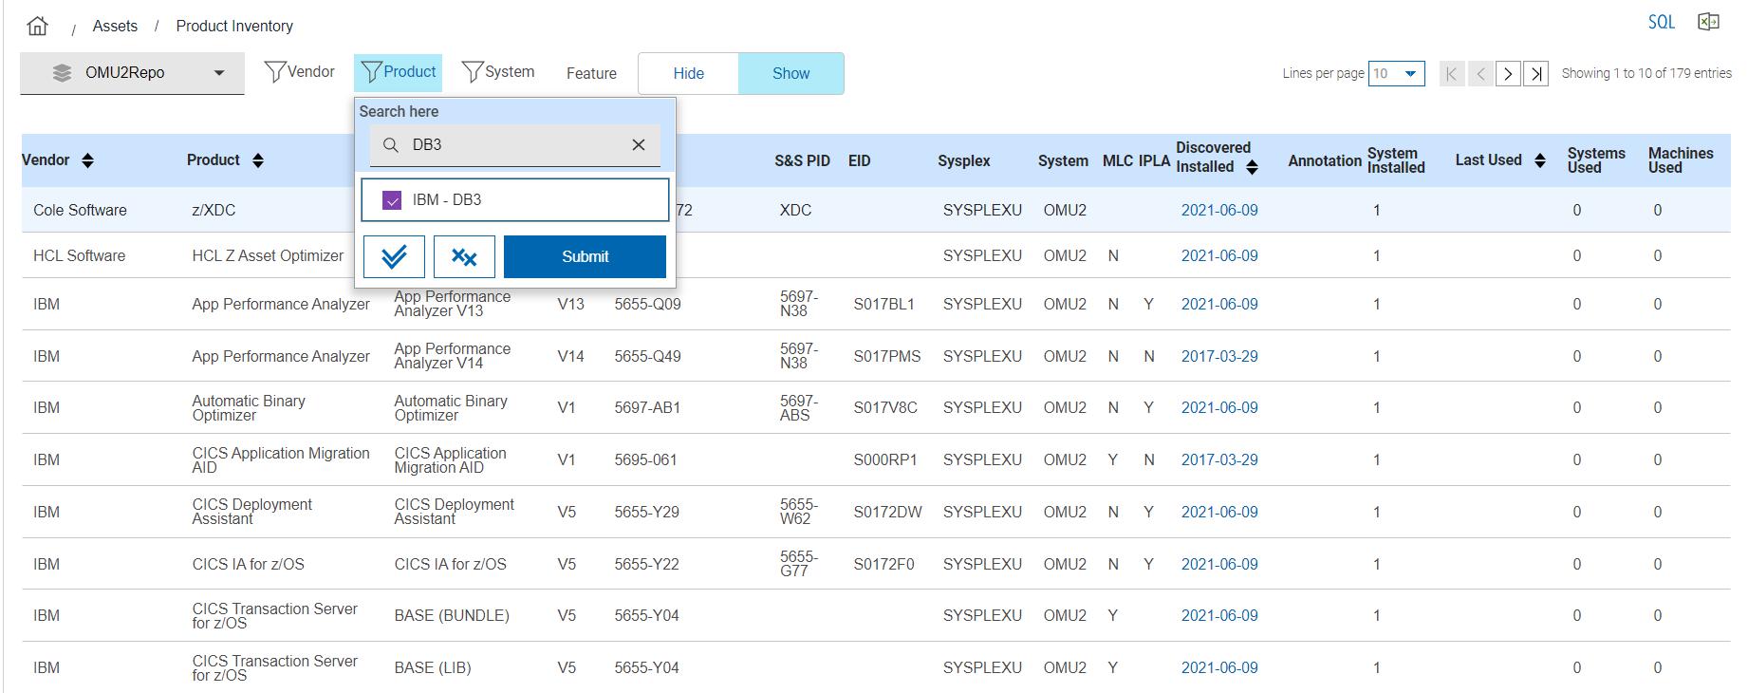Navigate to Assets in breadcrumb
Image resolution: width=1748 pixels, height=693 pixels.
coord(115,26)
